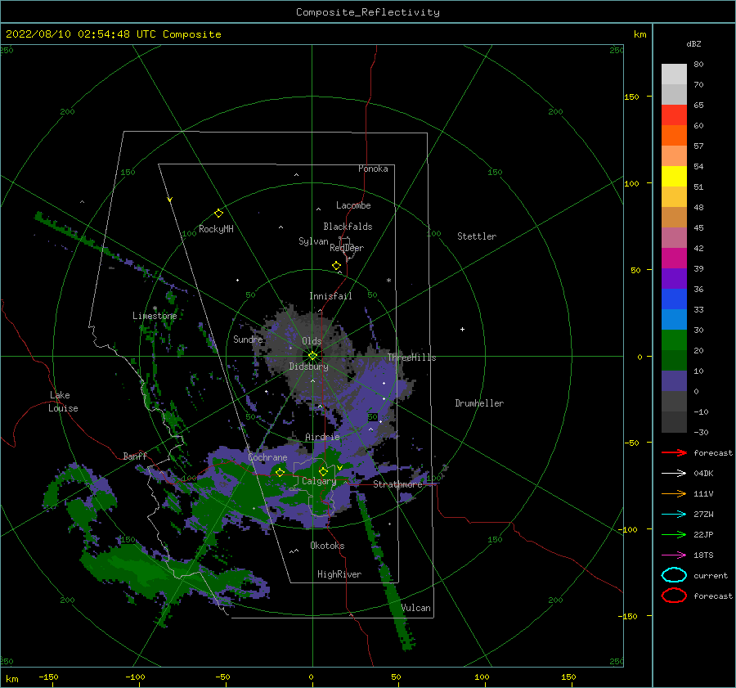Click the current legend text
This screenshot has height=688, width=736.
711,575
